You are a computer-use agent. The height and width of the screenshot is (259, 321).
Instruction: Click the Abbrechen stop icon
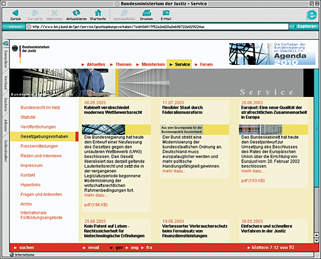[55, 13]
